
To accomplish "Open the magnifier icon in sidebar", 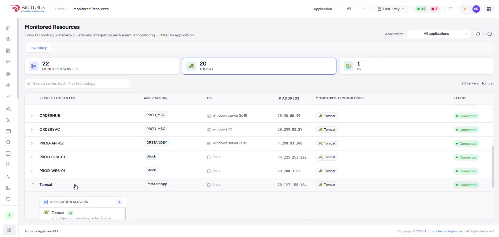I will click(8, 142).
